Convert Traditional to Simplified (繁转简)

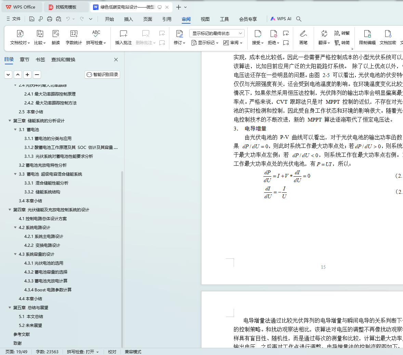coord(342,42)
